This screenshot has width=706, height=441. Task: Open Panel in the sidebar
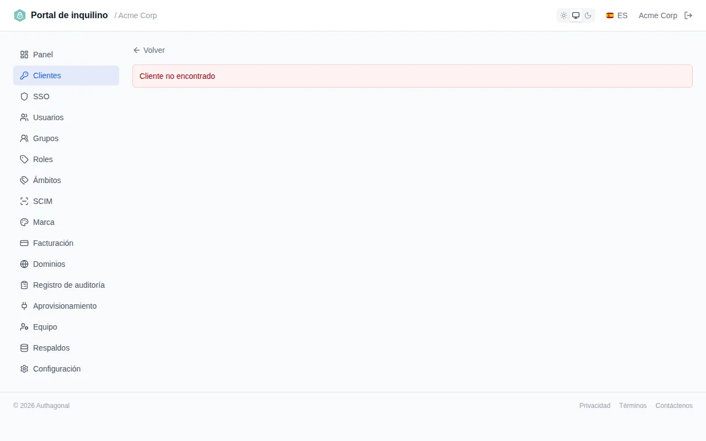click(x=66, y=55)
